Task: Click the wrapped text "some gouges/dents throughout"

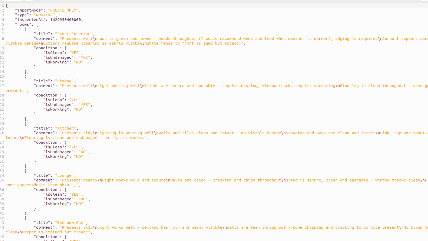Action: pos(39,185)
